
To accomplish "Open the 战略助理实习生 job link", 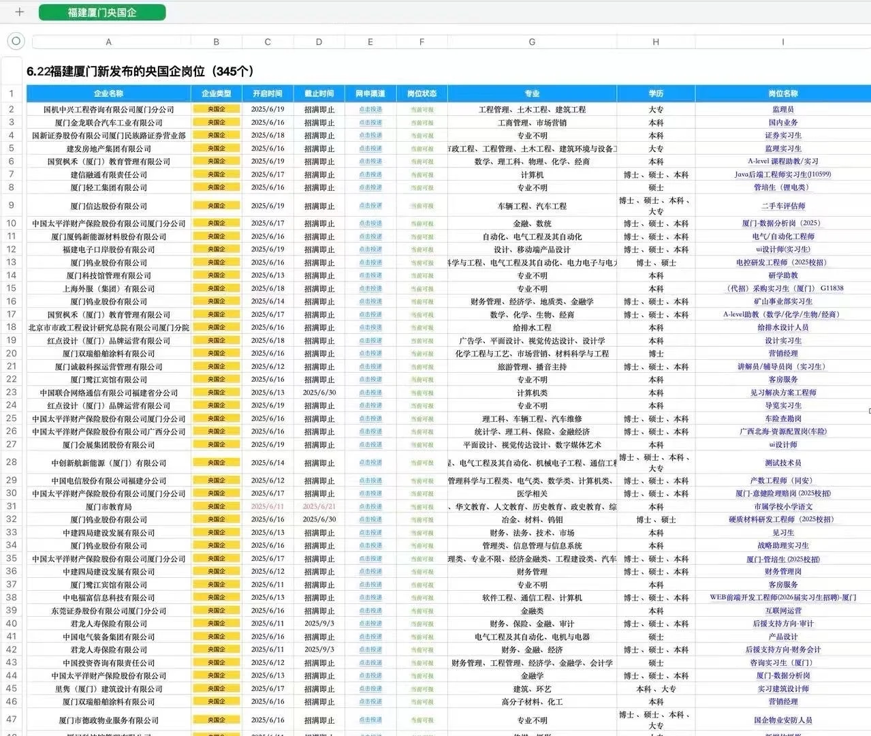I will click(x=783, y=545).
